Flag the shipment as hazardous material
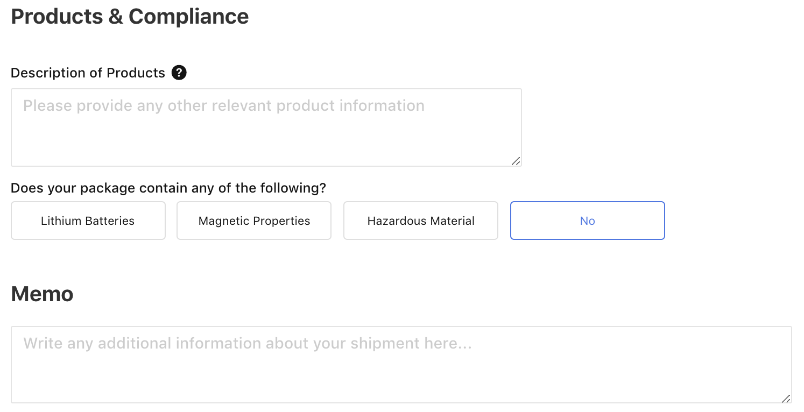Image resolution: width=804 pixels, height=412 pixels. point(421,221)
